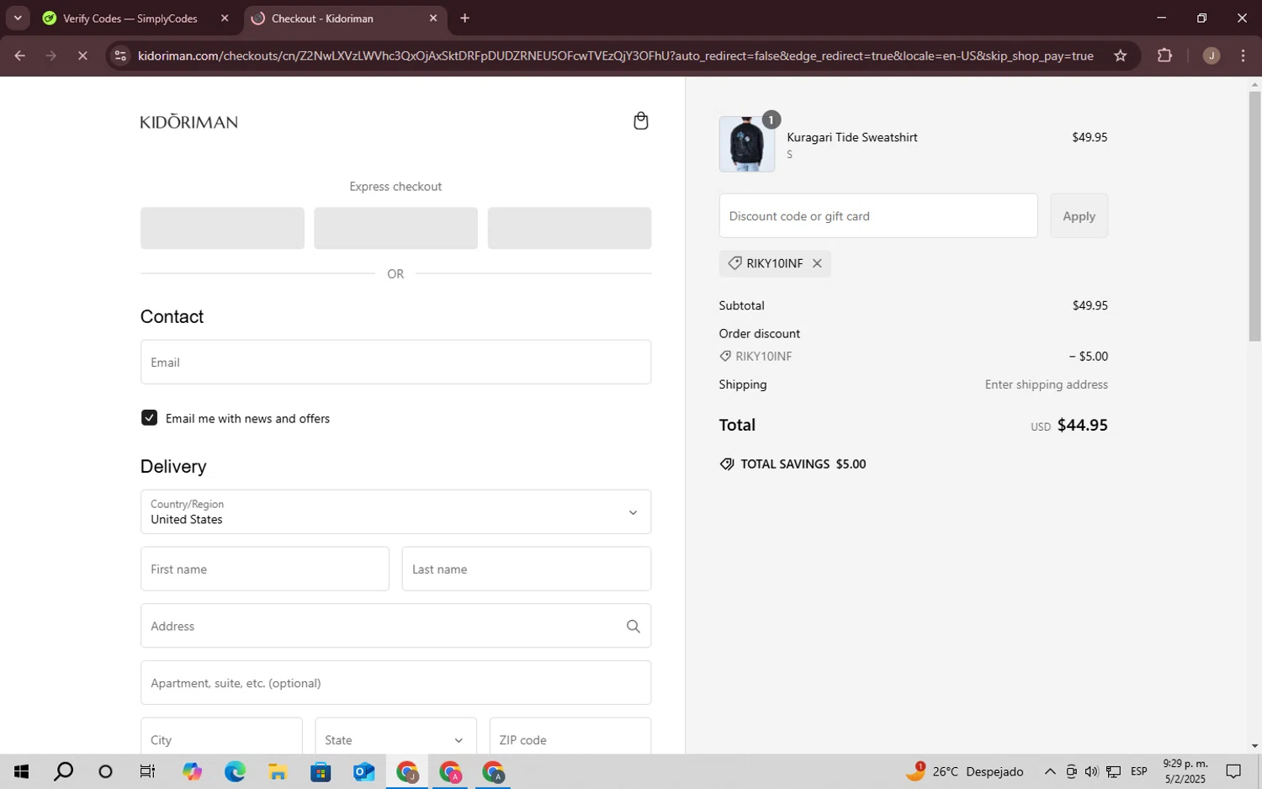Image resolution: width=1262 pixels, height=789 pixels.
Task: Open the Chrome profile avatar
Action: 1211,56
